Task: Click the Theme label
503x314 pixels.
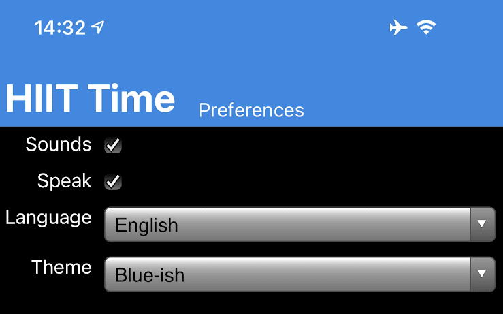Action: 61,267
